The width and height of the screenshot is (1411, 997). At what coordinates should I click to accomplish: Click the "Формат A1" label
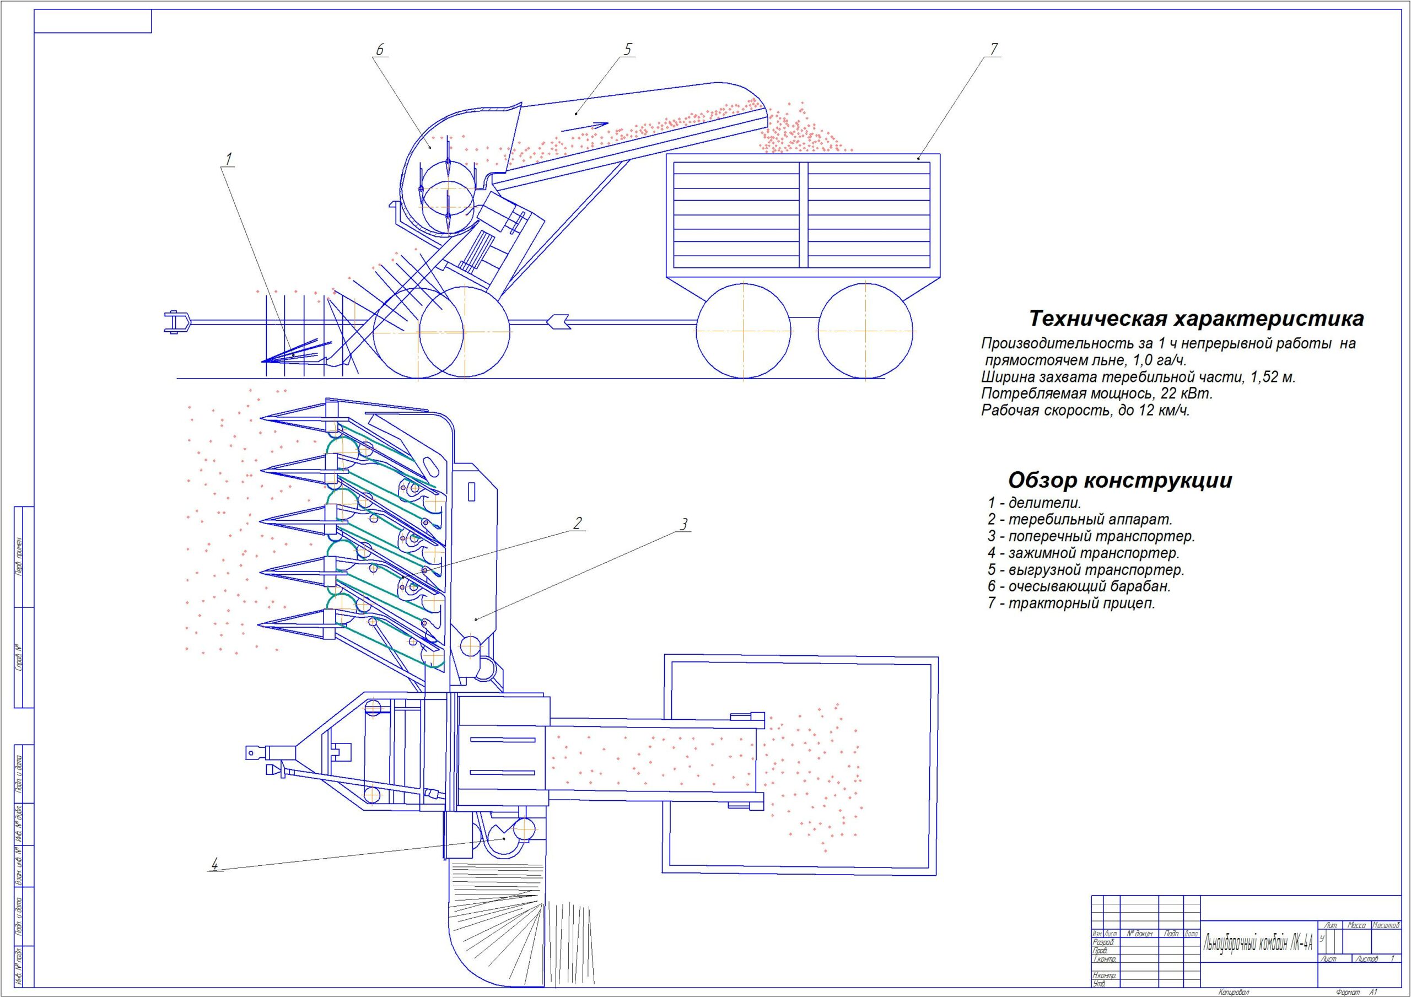click(x=1356, y=992)
